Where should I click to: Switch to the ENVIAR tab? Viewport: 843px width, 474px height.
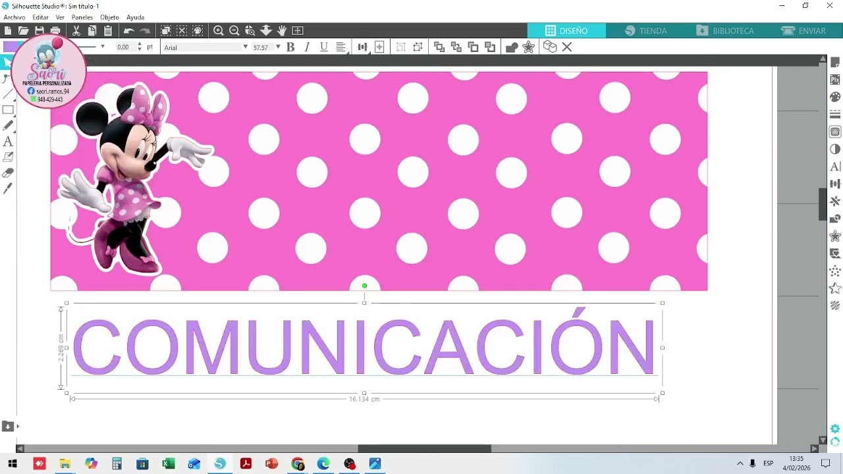tap(803, 30)
